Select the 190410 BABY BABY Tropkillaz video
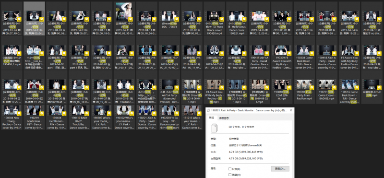This screenshot has height=178, width=384. pyautogui.click(x=79, y=117)
